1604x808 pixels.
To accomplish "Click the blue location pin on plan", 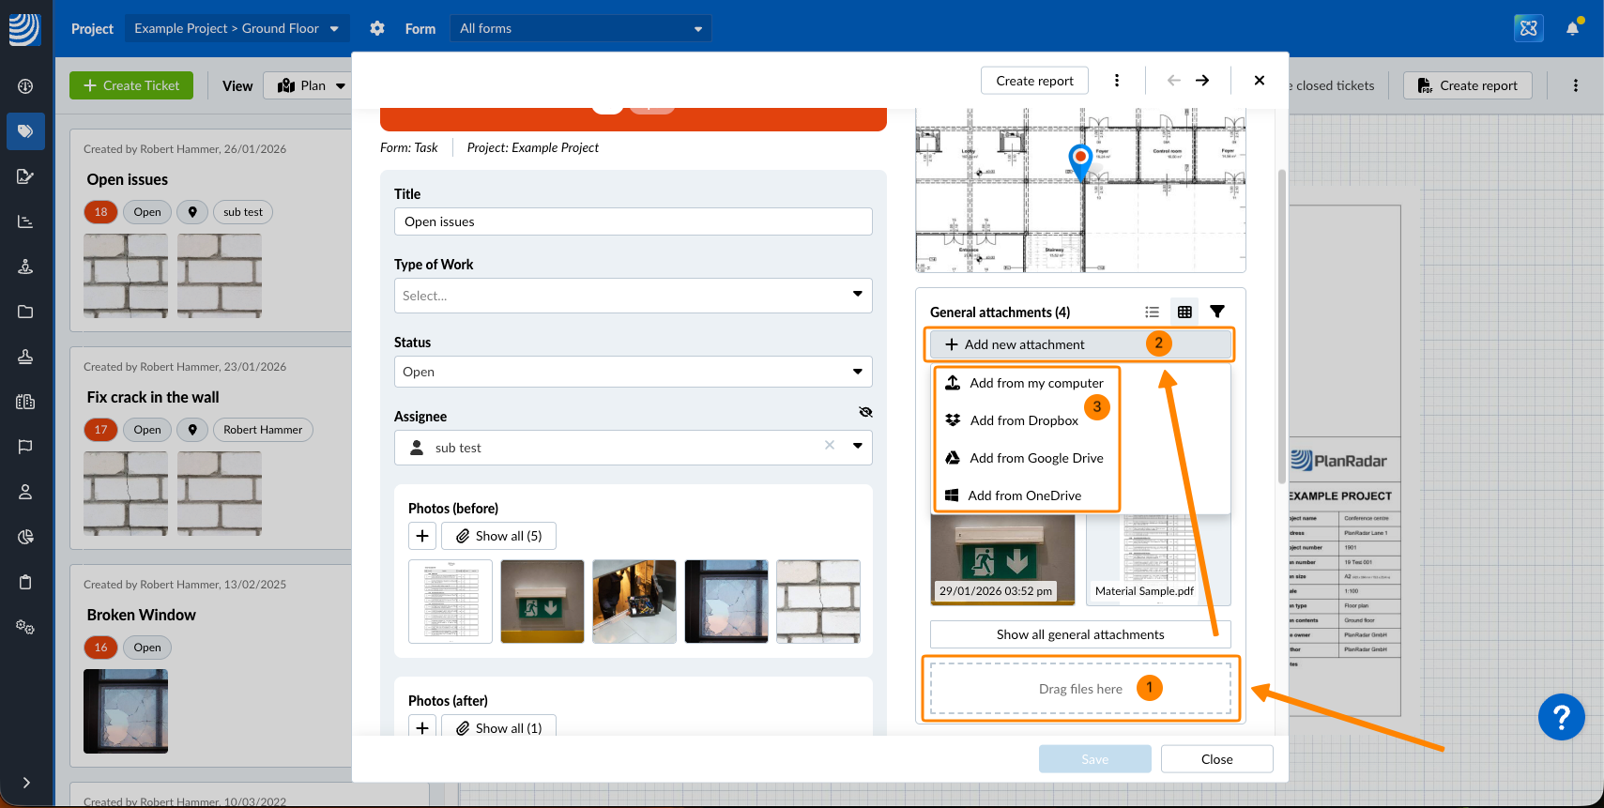I will (x=1080, y=160).
